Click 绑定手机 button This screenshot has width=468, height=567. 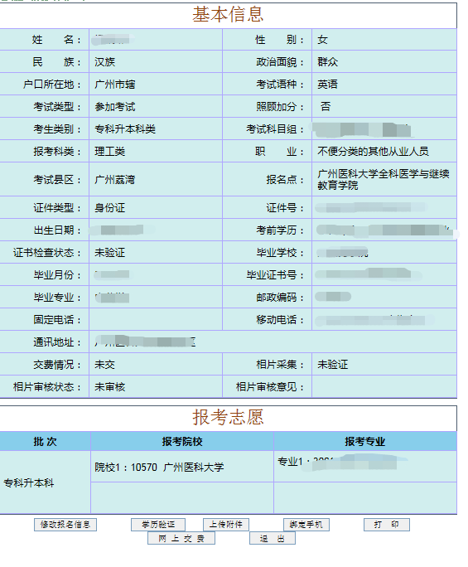click(x=306, y=525)
